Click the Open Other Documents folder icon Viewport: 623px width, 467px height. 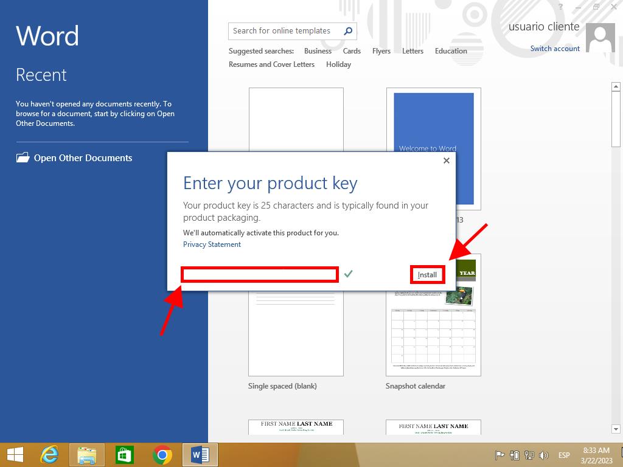click(23, 158)
